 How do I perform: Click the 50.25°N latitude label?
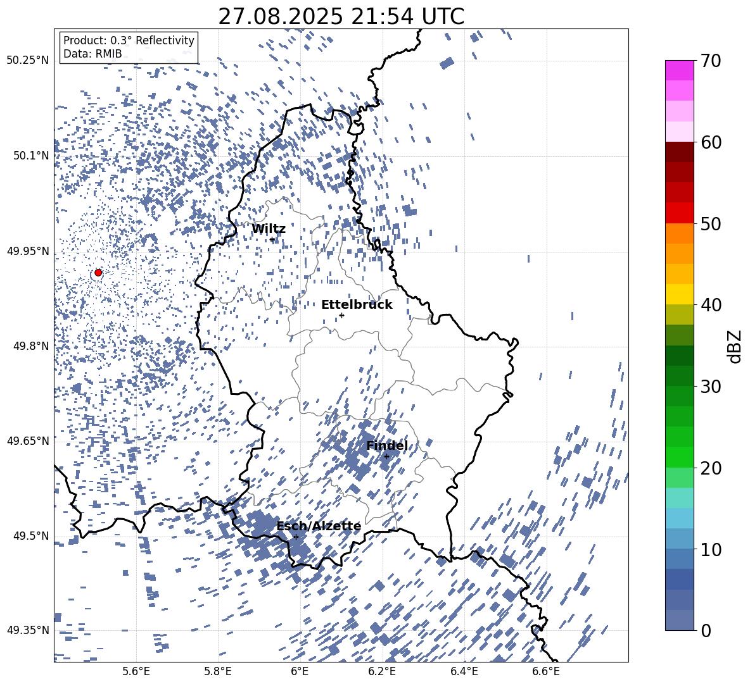point(28,61)
